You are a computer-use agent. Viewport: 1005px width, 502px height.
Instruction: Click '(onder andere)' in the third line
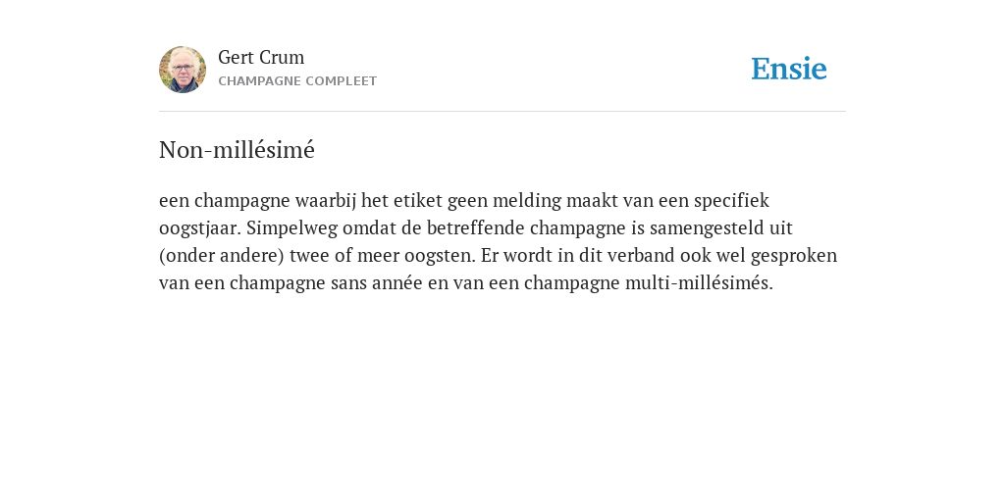pyautogui.click(x=221, y=256)
